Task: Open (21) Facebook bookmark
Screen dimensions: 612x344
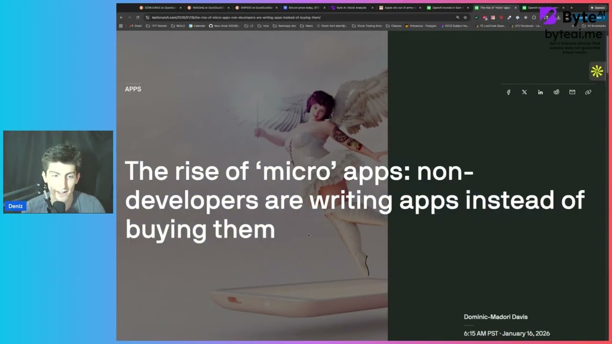Action: coord(525,26)
